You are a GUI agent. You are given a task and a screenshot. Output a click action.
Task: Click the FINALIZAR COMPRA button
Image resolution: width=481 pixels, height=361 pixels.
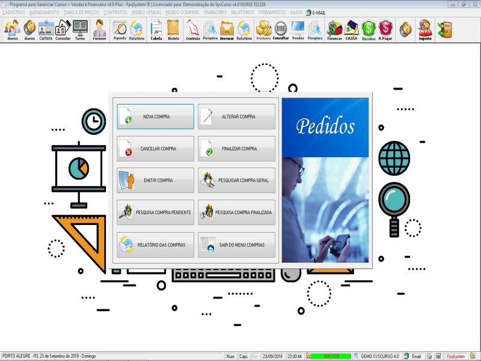click(236, 149)
